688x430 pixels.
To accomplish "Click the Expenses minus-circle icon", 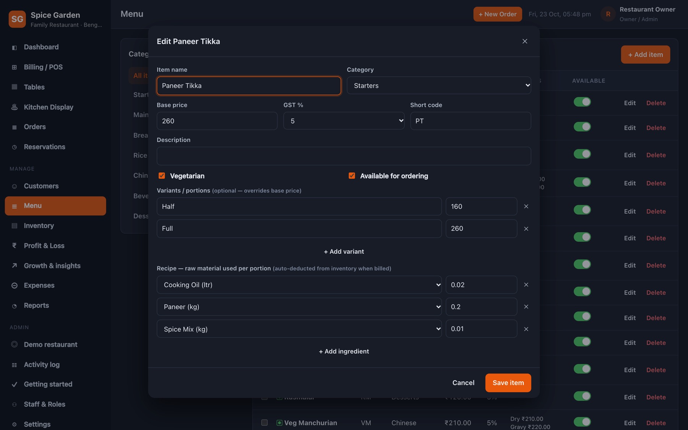I will pyautogui.click(x=15, y=286).
